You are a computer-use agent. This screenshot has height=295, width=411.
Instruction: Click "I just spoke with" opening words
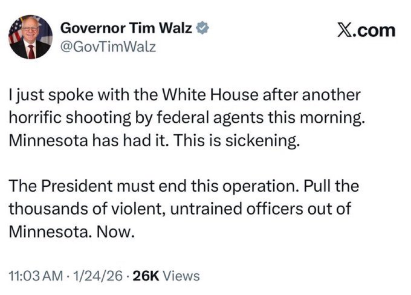(54, 96)
